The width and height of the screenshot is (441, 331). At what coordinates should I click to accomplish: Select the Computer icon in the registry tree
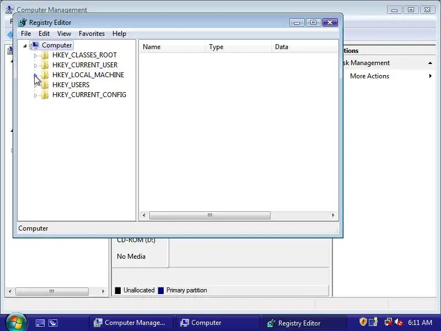[x=35, y=45]
